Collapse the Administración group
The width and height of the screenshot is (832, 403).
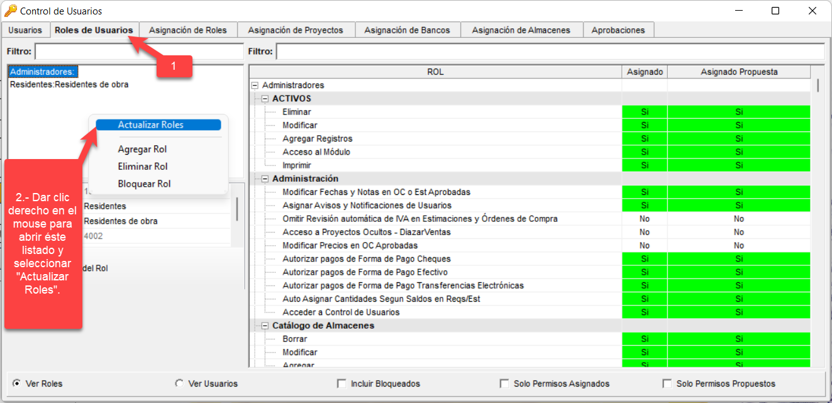tap(267, 179)
